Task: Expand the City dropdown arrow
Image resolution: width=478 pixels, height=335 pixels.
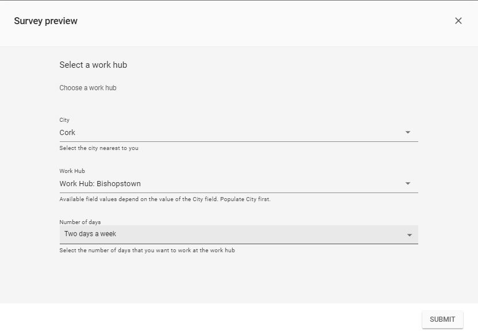Action: click(x=408, y=132)
